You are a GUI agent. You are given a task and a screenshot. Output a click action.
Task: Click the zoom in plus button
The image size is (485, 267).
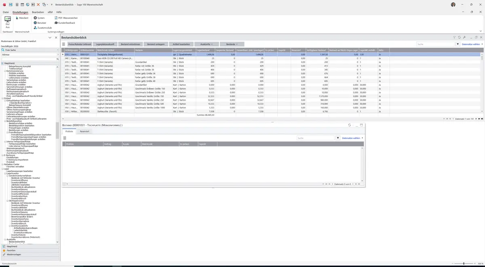point(475,263)
